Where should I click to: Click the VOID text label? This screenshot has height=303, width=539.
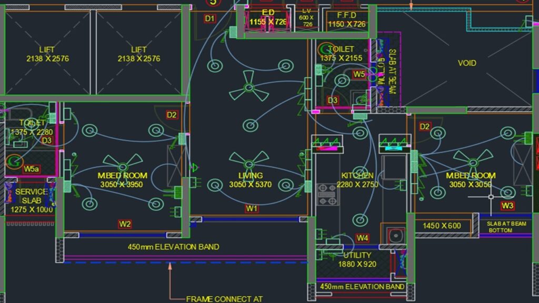[x=467, y=63]
